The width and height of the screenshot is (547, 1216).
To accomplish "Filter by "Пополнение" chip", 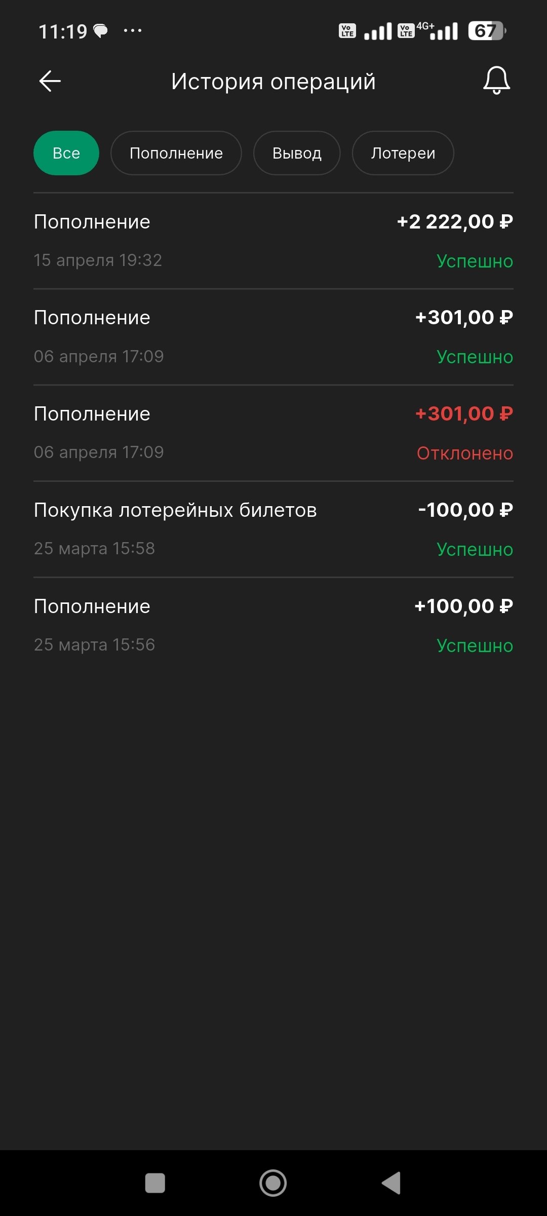I will pos(176,153).
